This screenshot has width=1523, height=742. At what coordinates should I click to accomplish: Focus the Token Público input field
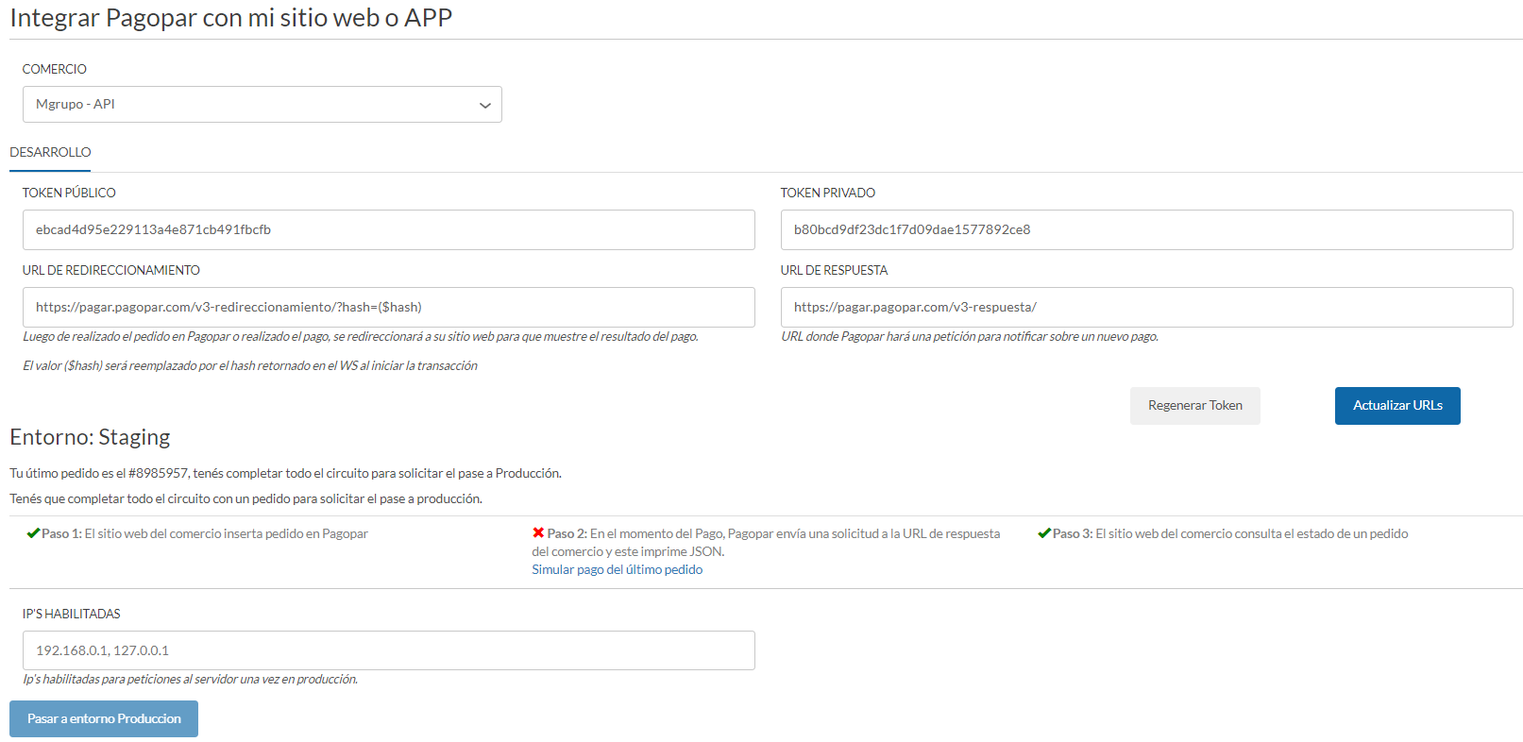click(x=388, y=229)
